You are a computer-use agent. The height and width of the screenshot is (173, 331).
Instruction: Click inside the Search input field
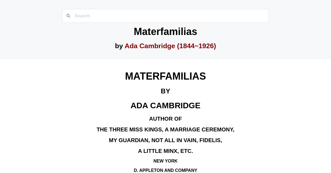(x=165, y=16)
